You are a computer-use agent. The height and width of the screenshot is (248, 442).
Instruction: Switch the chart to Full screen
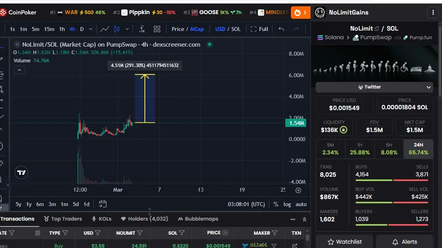click(259, 29)
